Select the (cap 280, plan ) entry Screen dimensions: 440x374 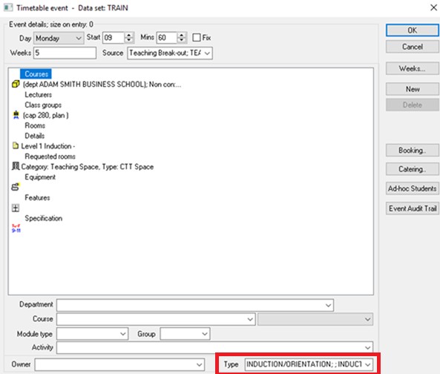click(x=46, y=115)
